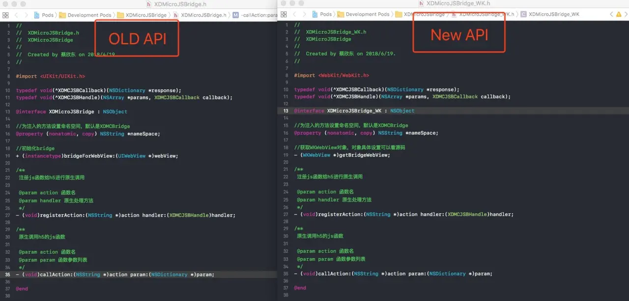Open Development Pods breadcrumb in left window
The image size is (629, 301).
tap(86, 15)
